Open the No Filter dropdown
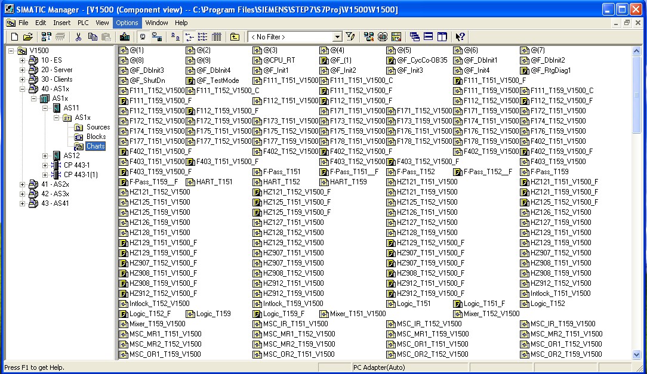The height and width of the screenshot is (374, 647). click(337, 37)
